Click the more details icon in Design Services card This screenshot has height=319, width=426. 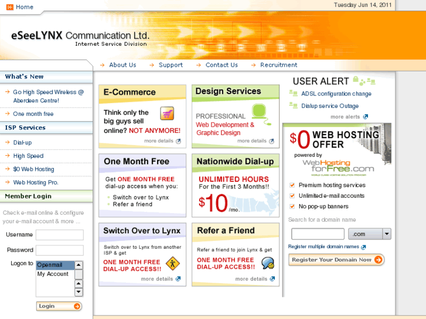coord(271,141)
